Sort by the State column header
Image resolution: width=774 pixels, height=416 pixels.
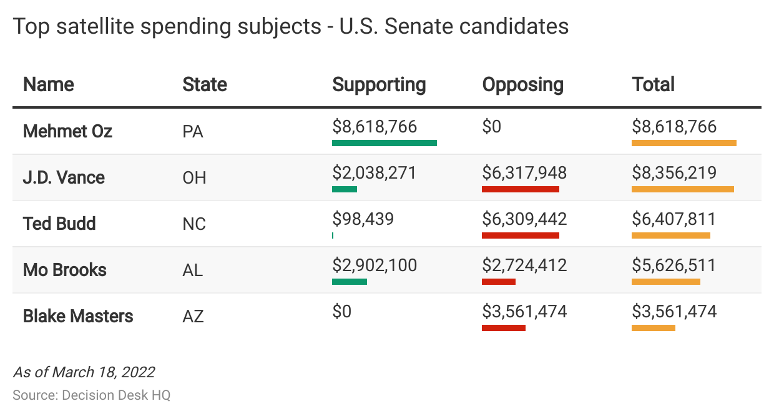[204, 84]
